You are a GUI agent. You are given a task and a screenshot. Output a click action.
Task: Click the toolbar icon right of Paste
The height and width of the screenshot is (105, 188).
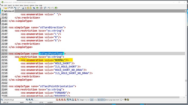coord(31,8)
